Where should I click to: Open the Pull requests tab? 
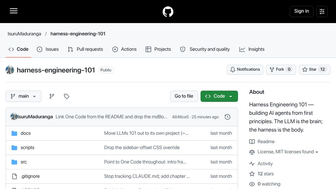click(x=85, y=49)
